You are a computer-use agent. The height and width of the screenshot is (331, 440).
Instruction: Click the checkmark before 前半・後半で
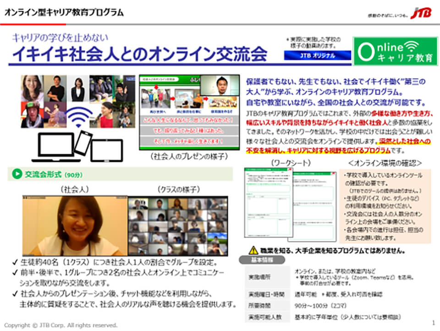point(15,273)
